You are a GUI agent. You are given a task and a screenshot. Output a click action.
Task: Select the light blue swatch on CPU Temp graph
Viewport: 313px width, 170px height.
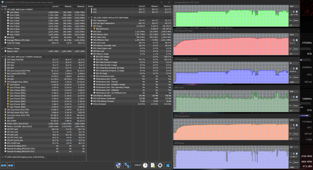tap(297, 40)
